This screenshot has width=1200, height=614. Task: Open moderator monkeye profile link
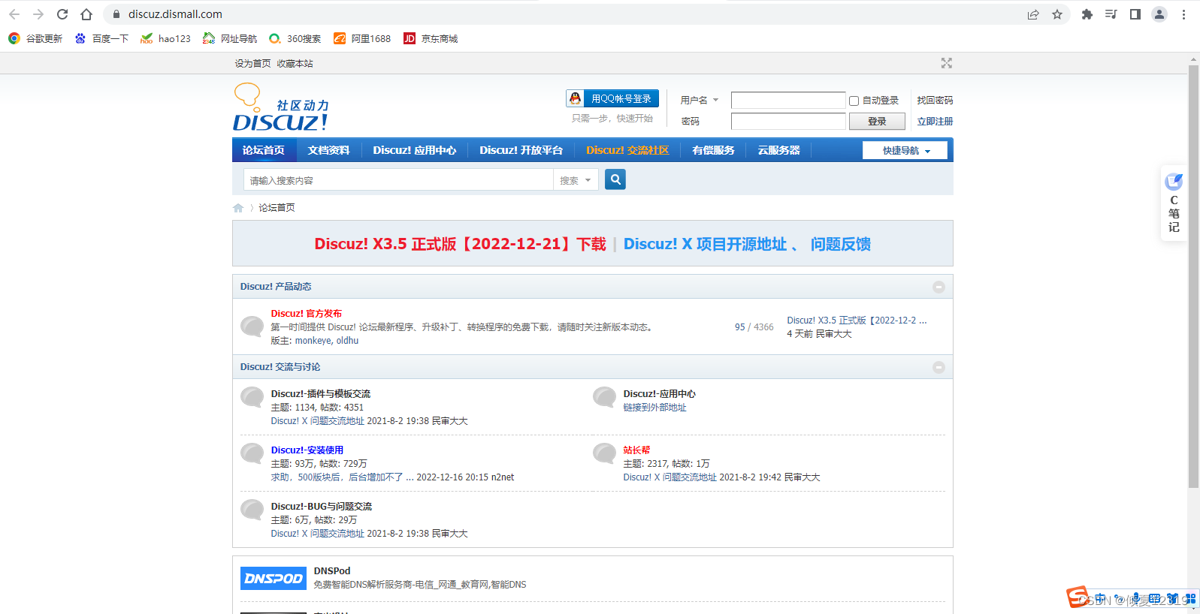click(313, 341)
